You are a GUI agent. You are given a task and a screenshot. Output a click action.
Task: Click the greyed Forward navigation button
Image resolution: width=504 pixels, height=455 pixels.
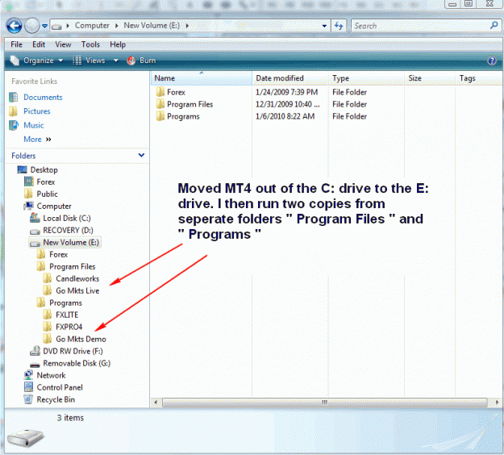(x=31, y=26)
